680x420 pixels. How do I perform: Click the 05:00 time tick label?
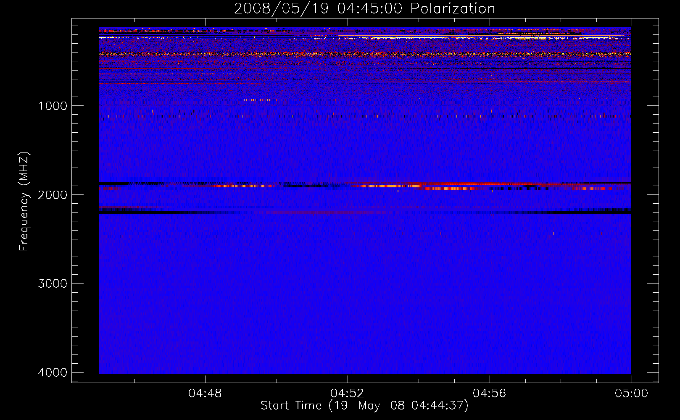pos(631,394)
